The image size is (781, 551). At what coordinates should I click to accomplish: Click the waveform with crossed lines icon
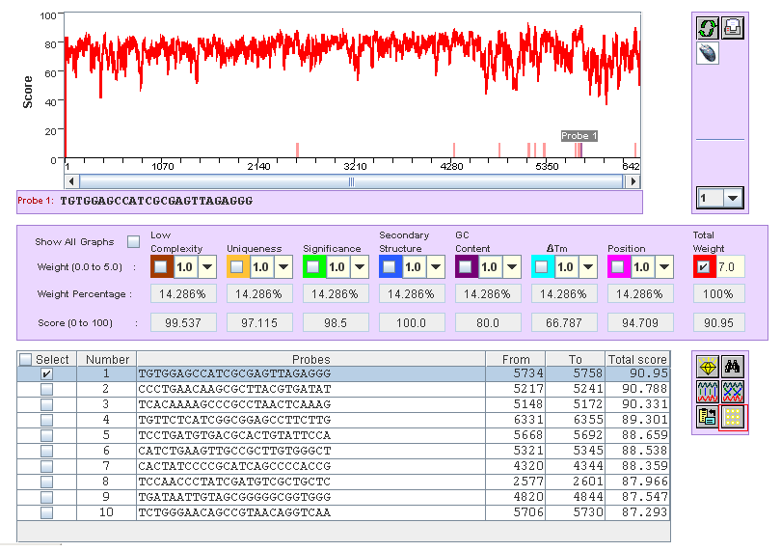click(732, 391)
